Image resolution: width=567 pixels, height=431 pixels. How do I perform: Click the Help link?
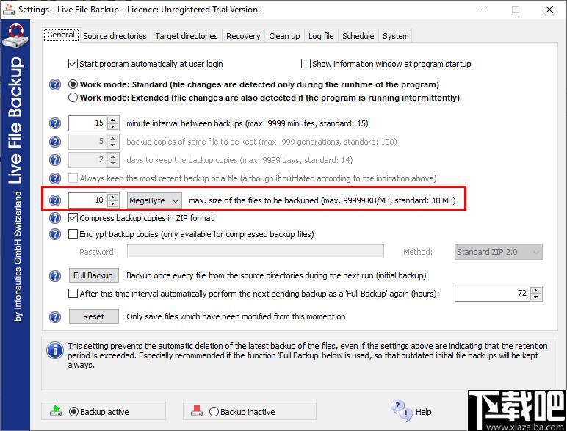(424, 412)
